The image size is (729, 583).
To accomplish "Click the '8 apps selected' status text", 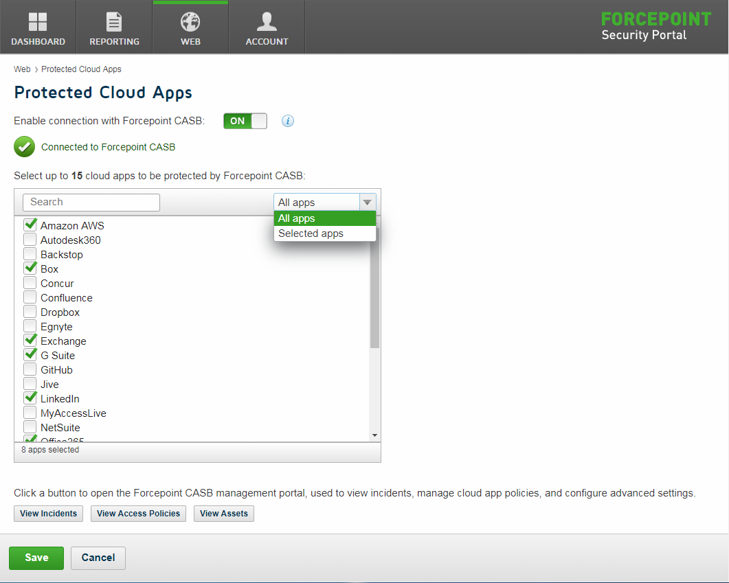I will (x=50, y=450).
